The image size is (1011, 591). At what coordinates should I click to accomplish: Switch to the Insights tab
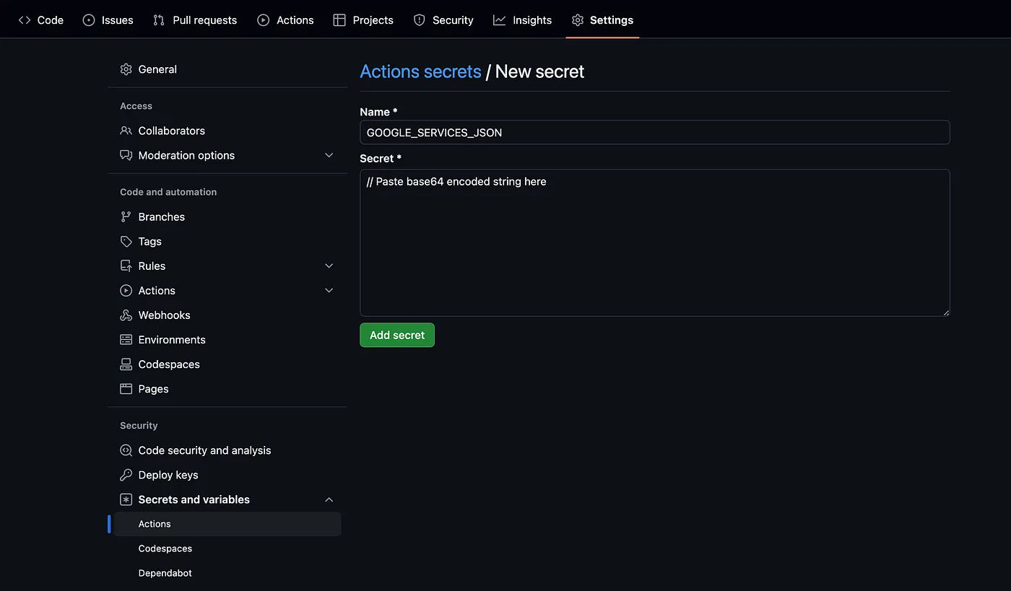tap(522, 20)
